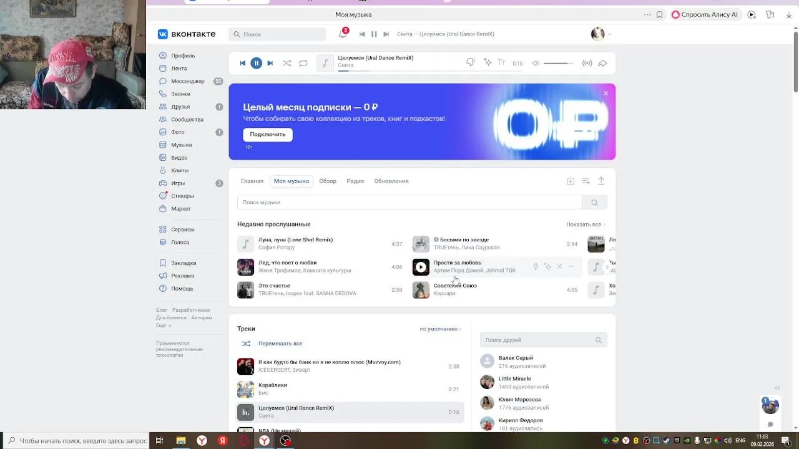Expand the Ещё footer dropdown
The height and width of the screenshot is (449, 799).
point(163,326)
